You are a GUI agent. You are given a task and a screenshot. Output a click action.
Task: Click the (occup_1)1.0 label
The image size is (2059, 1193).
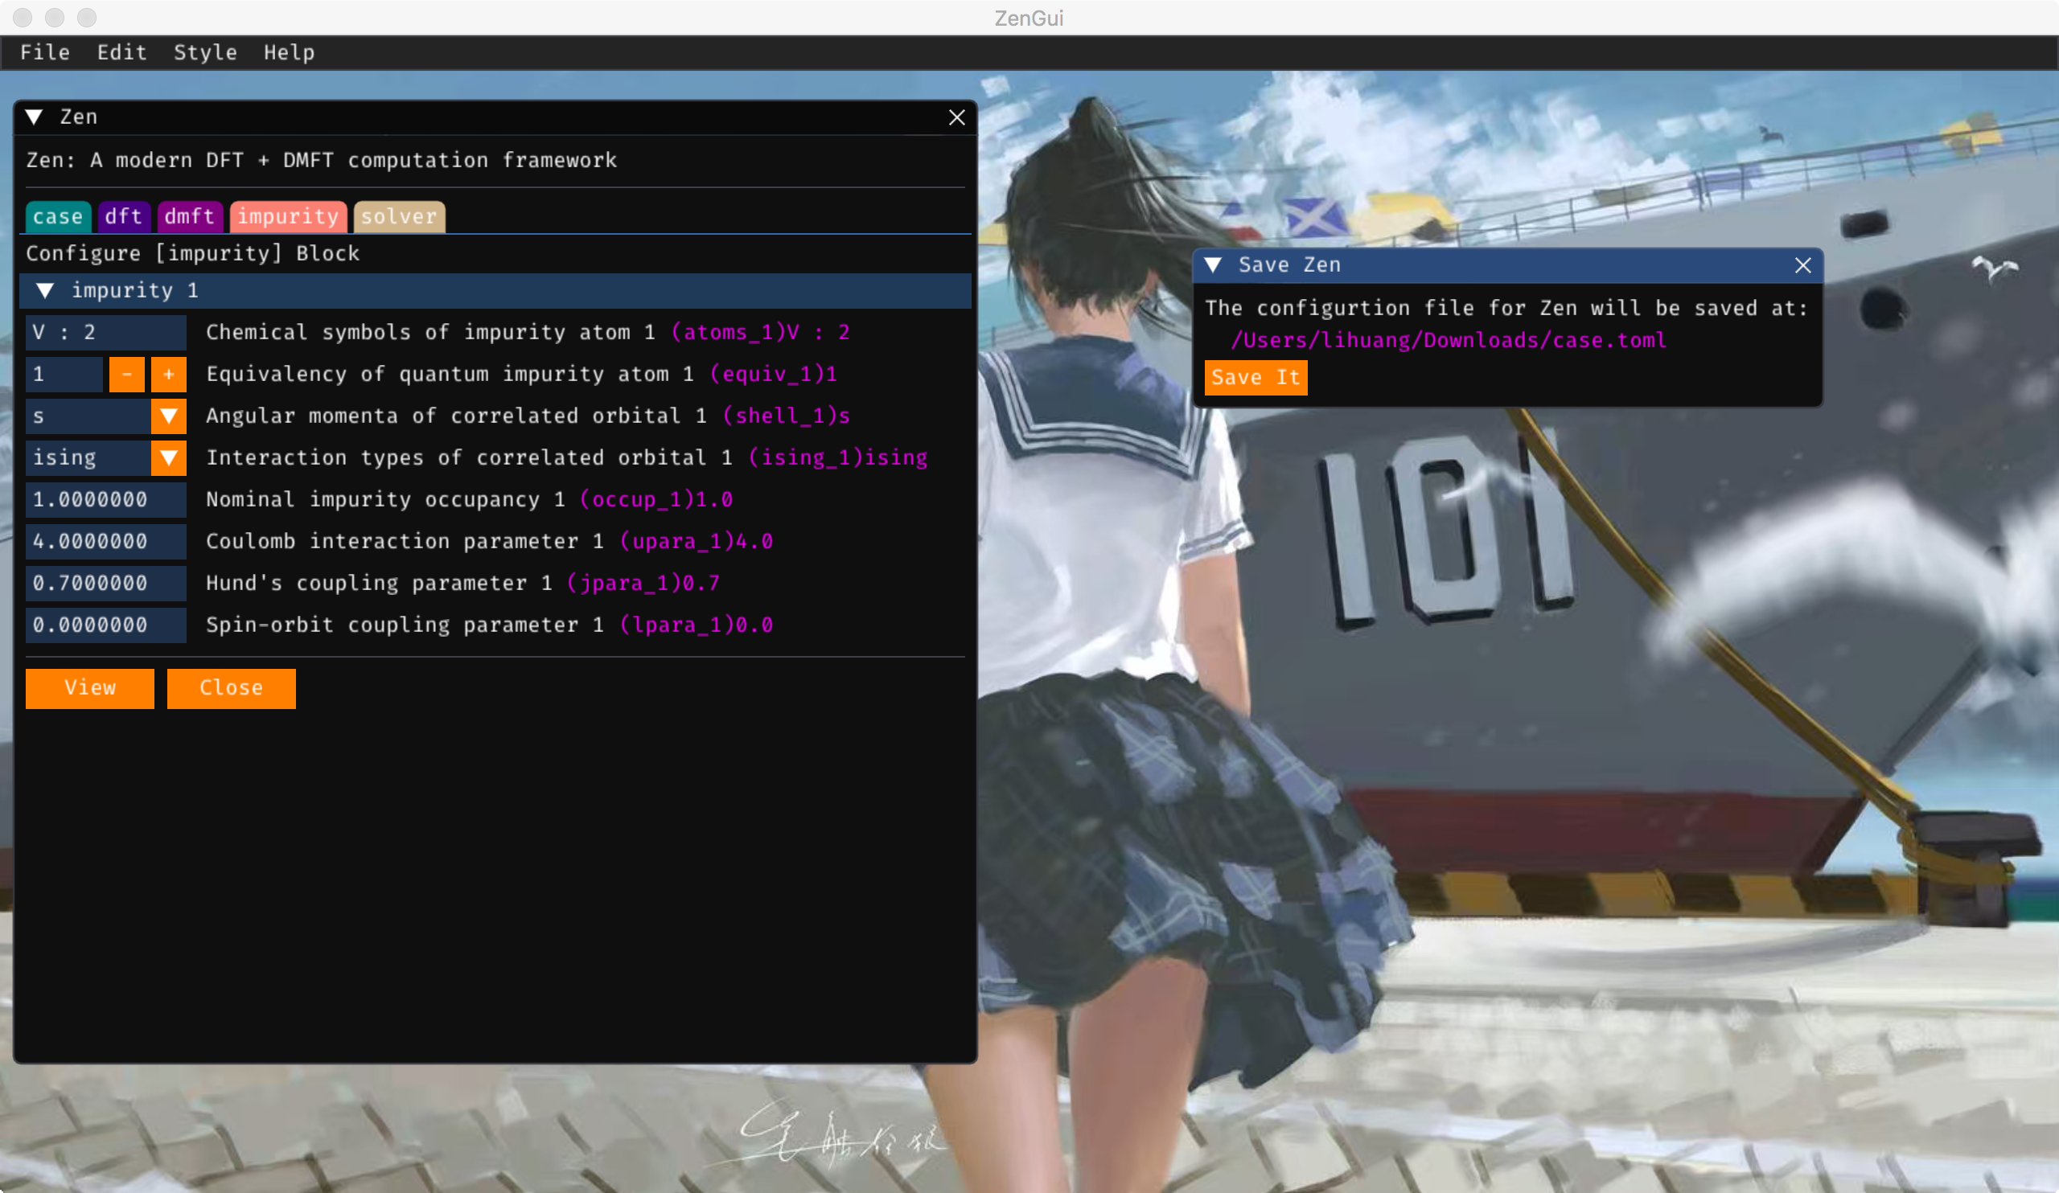(656, 500)
